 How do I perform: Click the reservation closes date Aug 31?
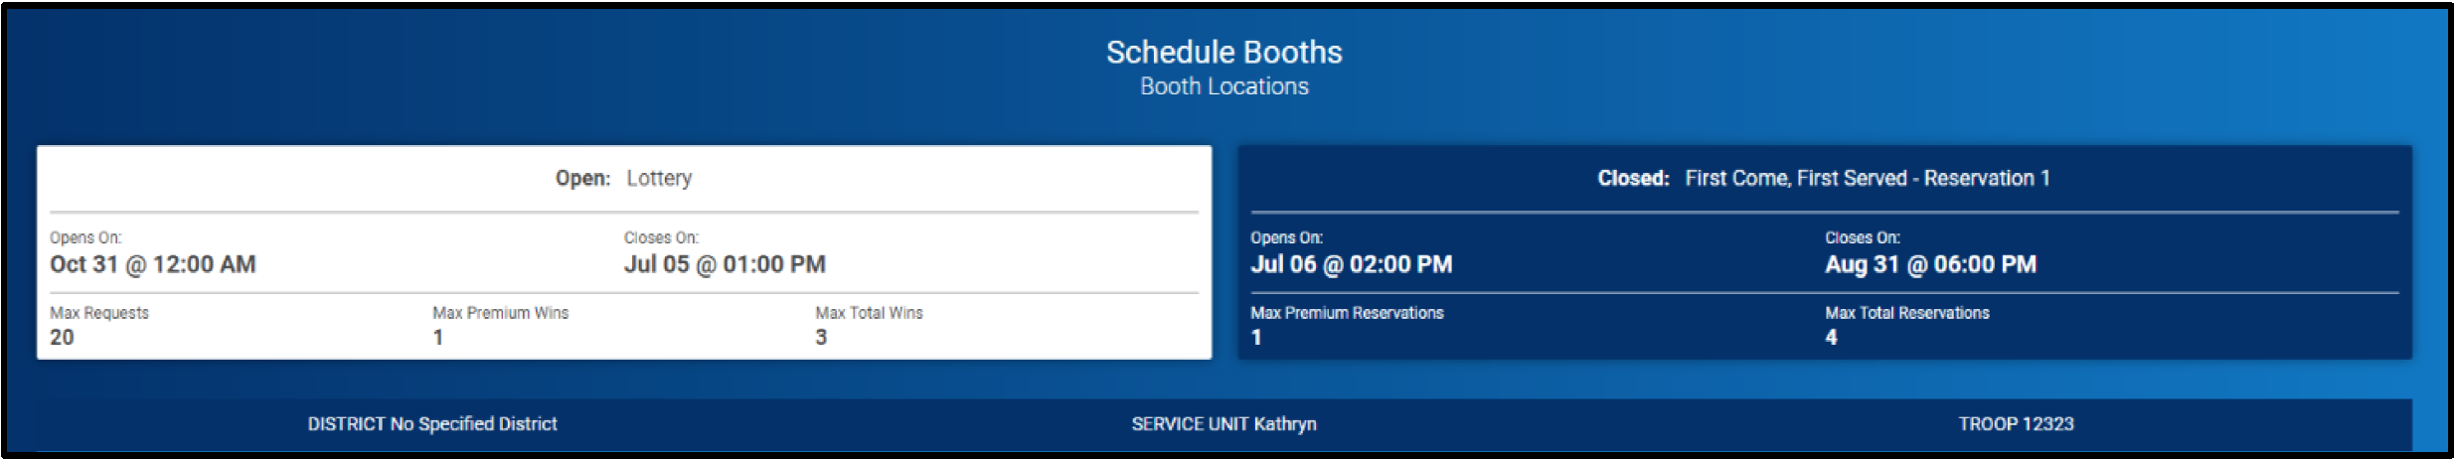(x=1930, y=264)
